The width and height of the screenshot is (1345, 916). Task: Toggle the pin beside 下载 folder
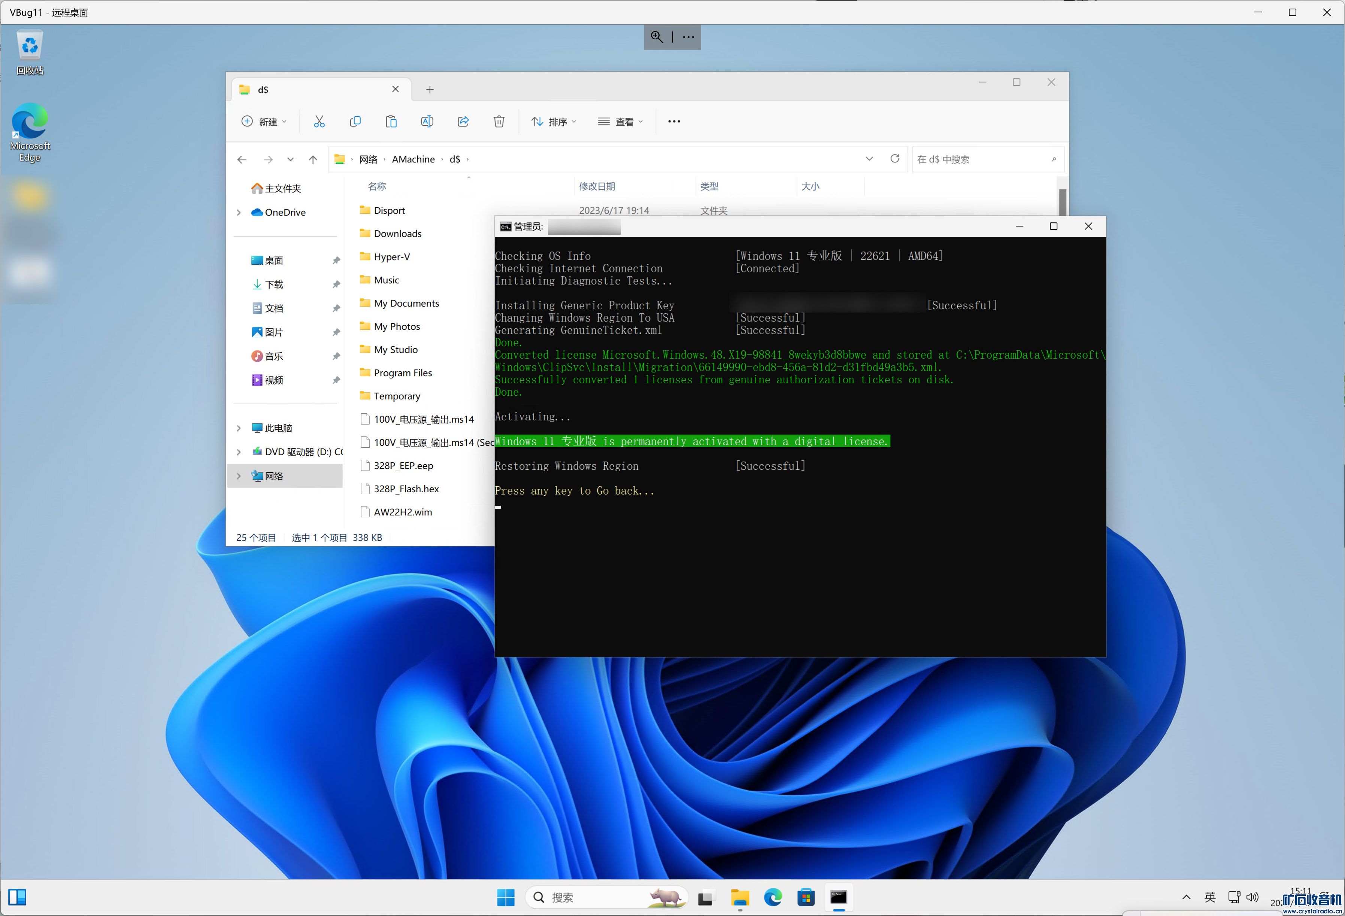336,284
